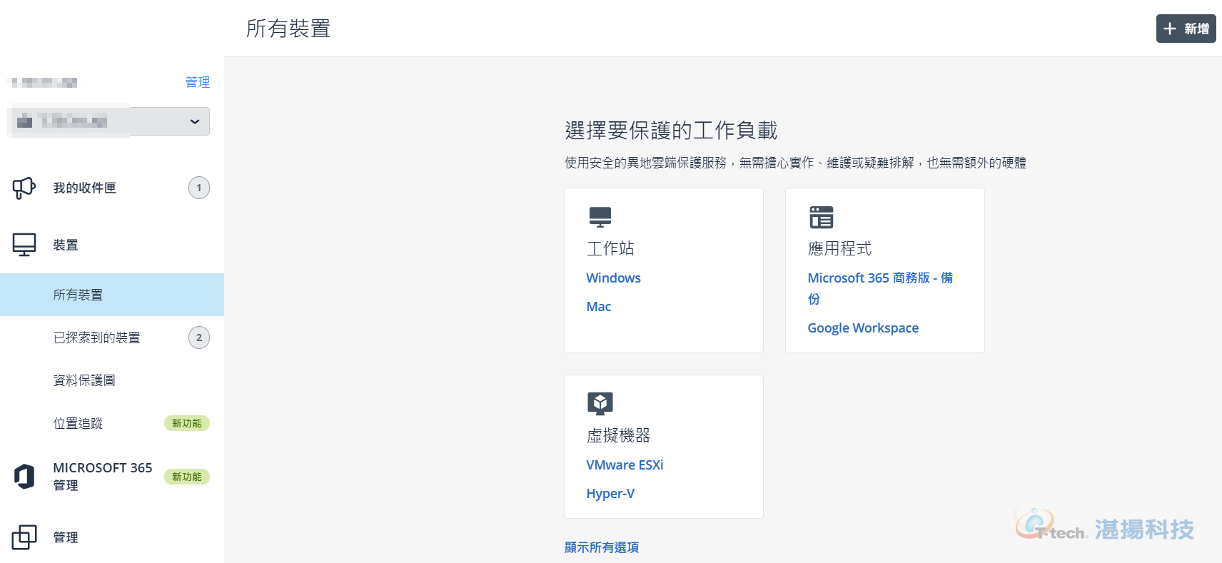Click the overlapping squares Management icon
The width and height of the screenshot is (1222, 563).
(x=24, y=537)
